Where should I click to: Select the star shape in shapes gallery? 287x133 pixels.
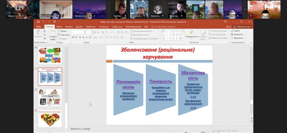(x=180, y=38)
